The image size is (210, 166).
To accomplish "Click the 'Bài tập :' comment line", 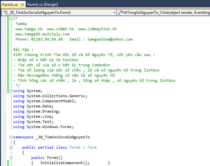I will point(23,50).
